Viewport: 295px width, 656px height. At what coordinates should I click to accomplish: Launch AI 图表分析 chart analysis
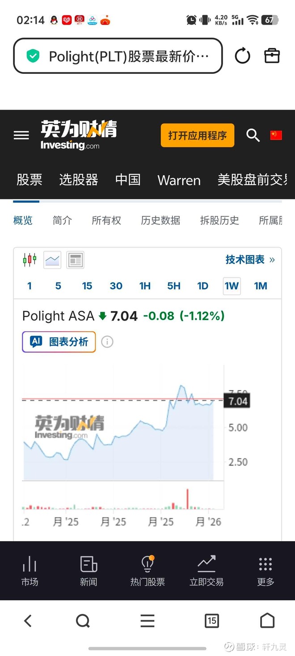(x=59, y=342)
